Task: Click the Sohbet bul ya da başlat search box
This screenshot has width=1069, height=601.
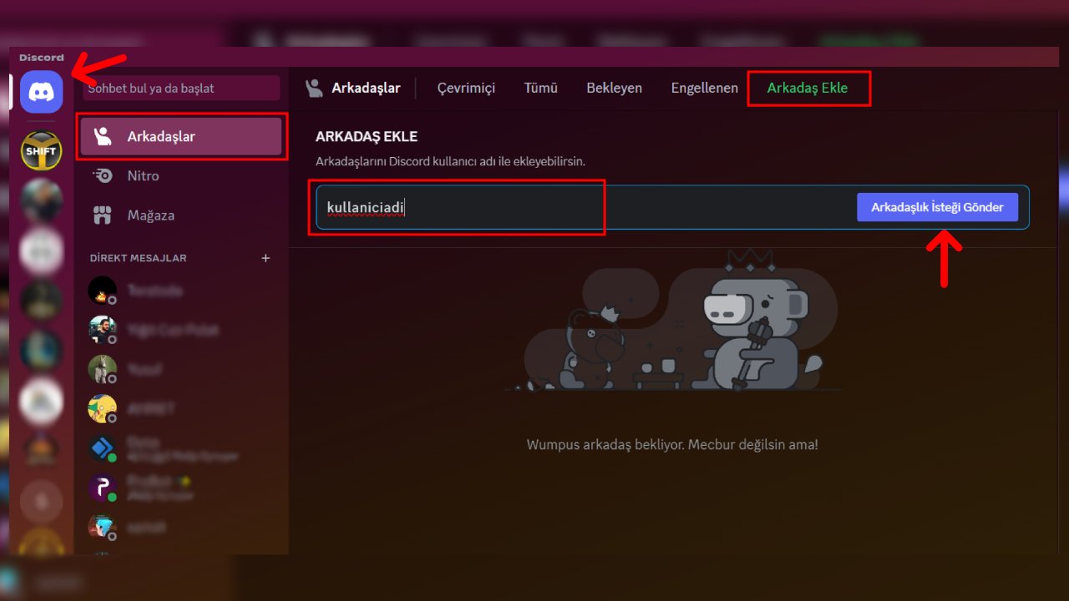Action: coord(181,88)
